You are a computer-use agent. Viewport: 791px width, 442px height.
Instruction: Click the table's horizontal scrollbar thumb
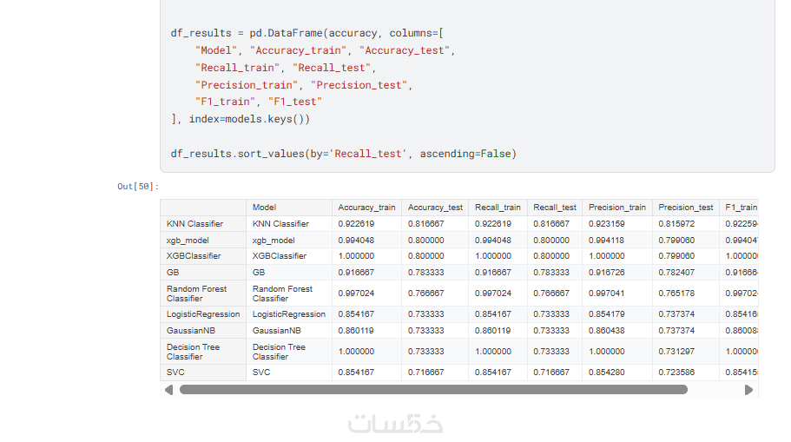432,390
